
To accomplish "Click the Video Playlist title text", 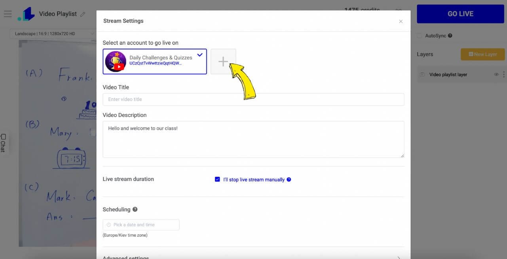I will tap(58, 14).
